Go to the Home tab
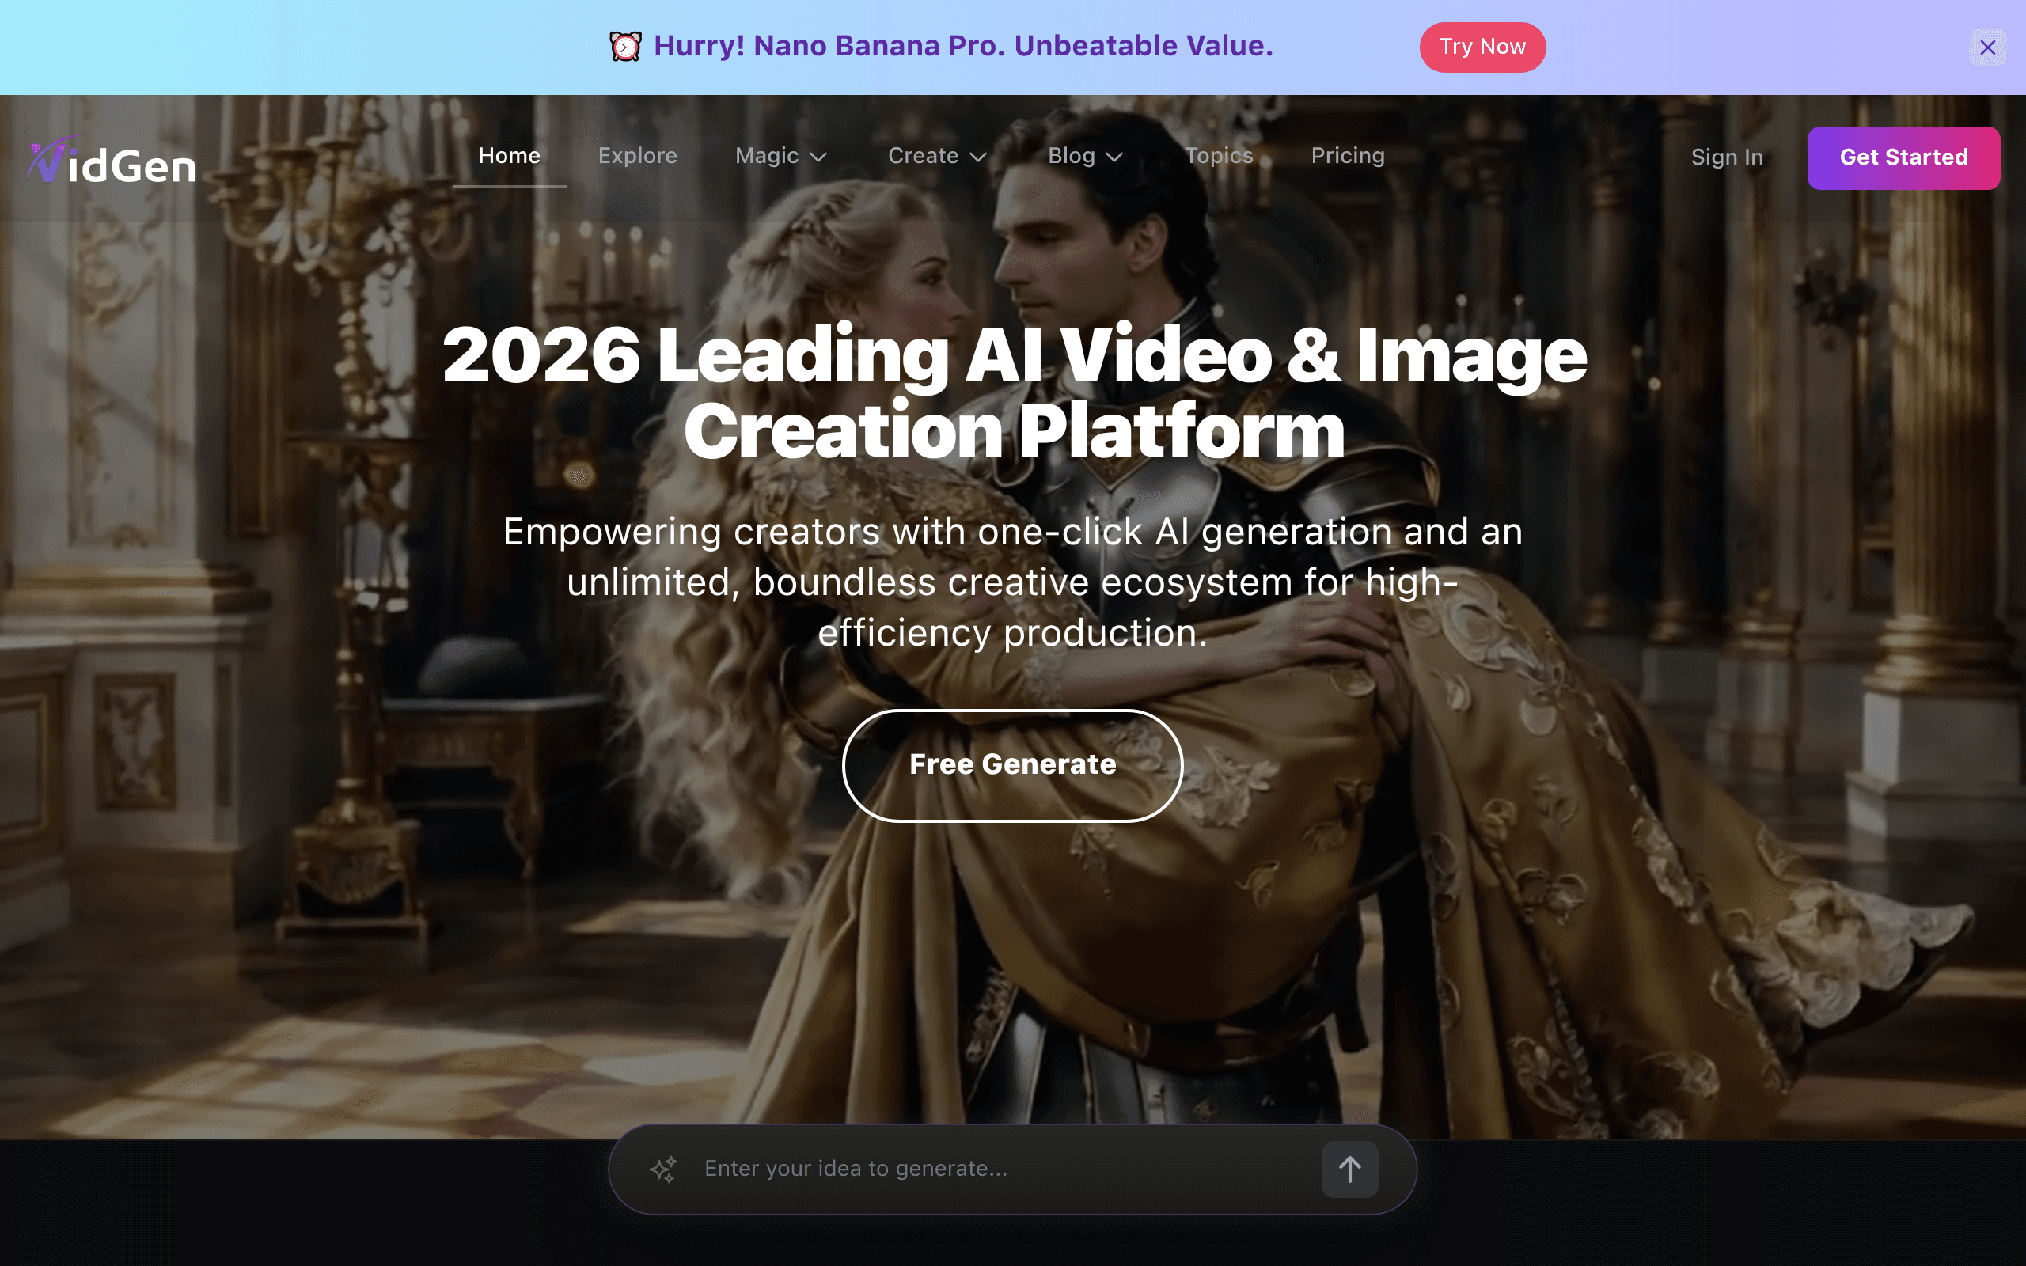Screen dimensions: 2026x1266 tap(509, 156)
